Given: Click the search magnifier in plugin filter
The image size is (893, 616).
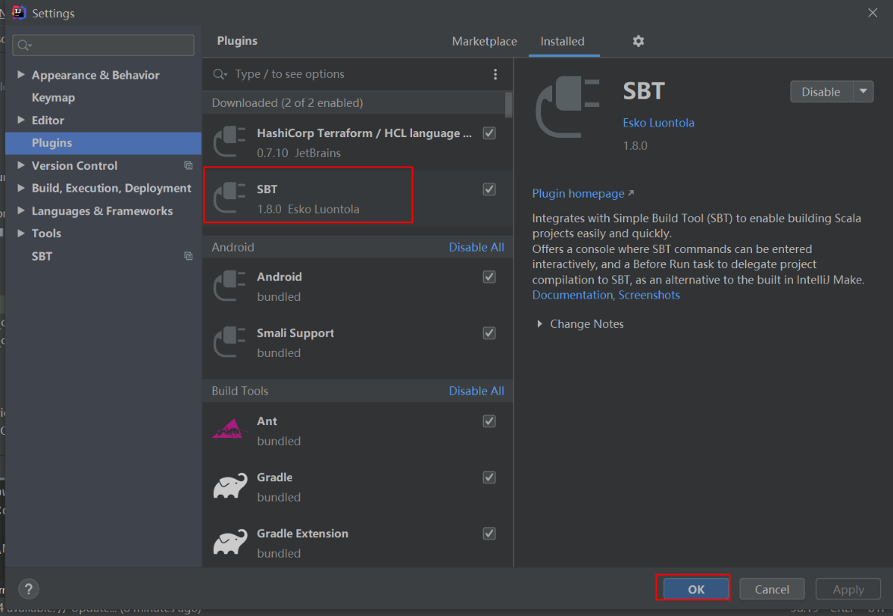Looking at the screenshot, I should click(220, 74).
